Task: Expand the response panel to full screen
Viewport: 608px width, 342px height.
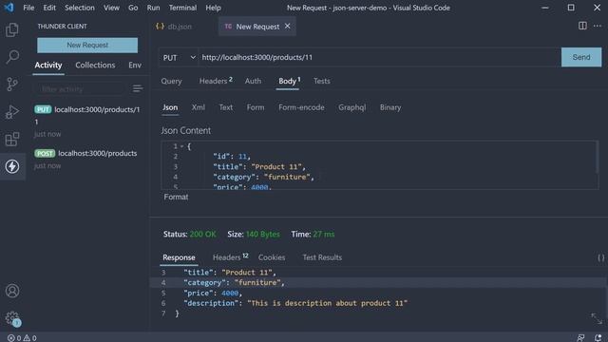Action: pos(597,319)
